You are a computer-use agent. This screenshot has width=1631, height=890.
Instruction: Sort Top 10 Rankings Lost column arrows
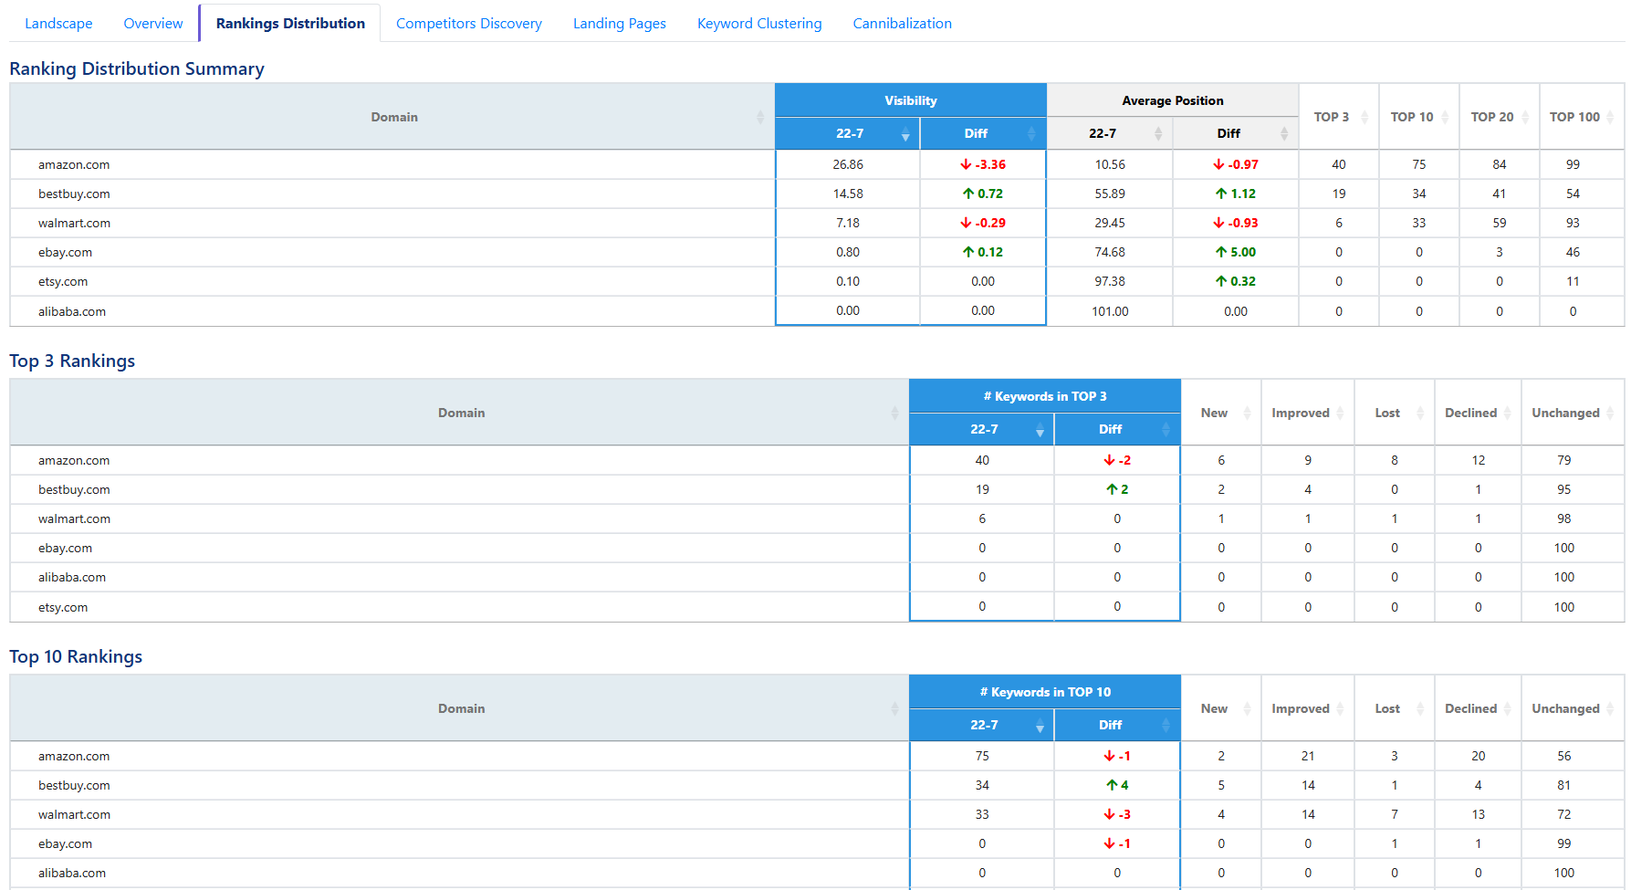(x=1420, y=708)
